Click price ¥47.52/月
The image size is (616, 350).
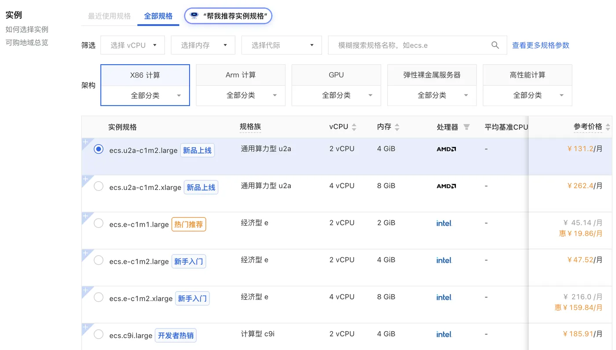coord(585,260)
